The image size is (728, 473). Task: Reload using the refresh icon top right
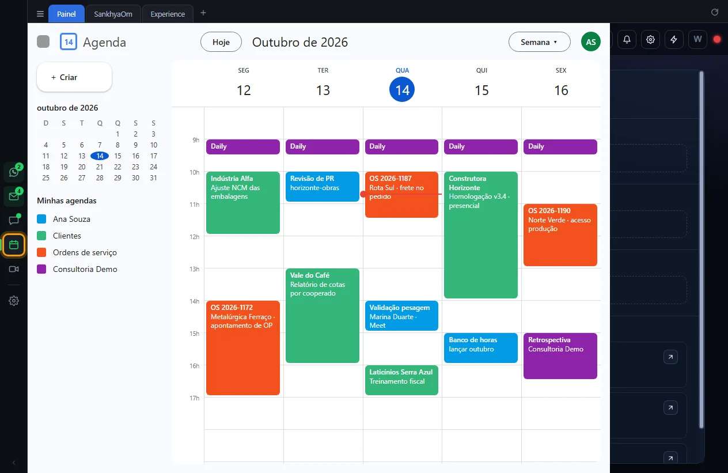715,12
